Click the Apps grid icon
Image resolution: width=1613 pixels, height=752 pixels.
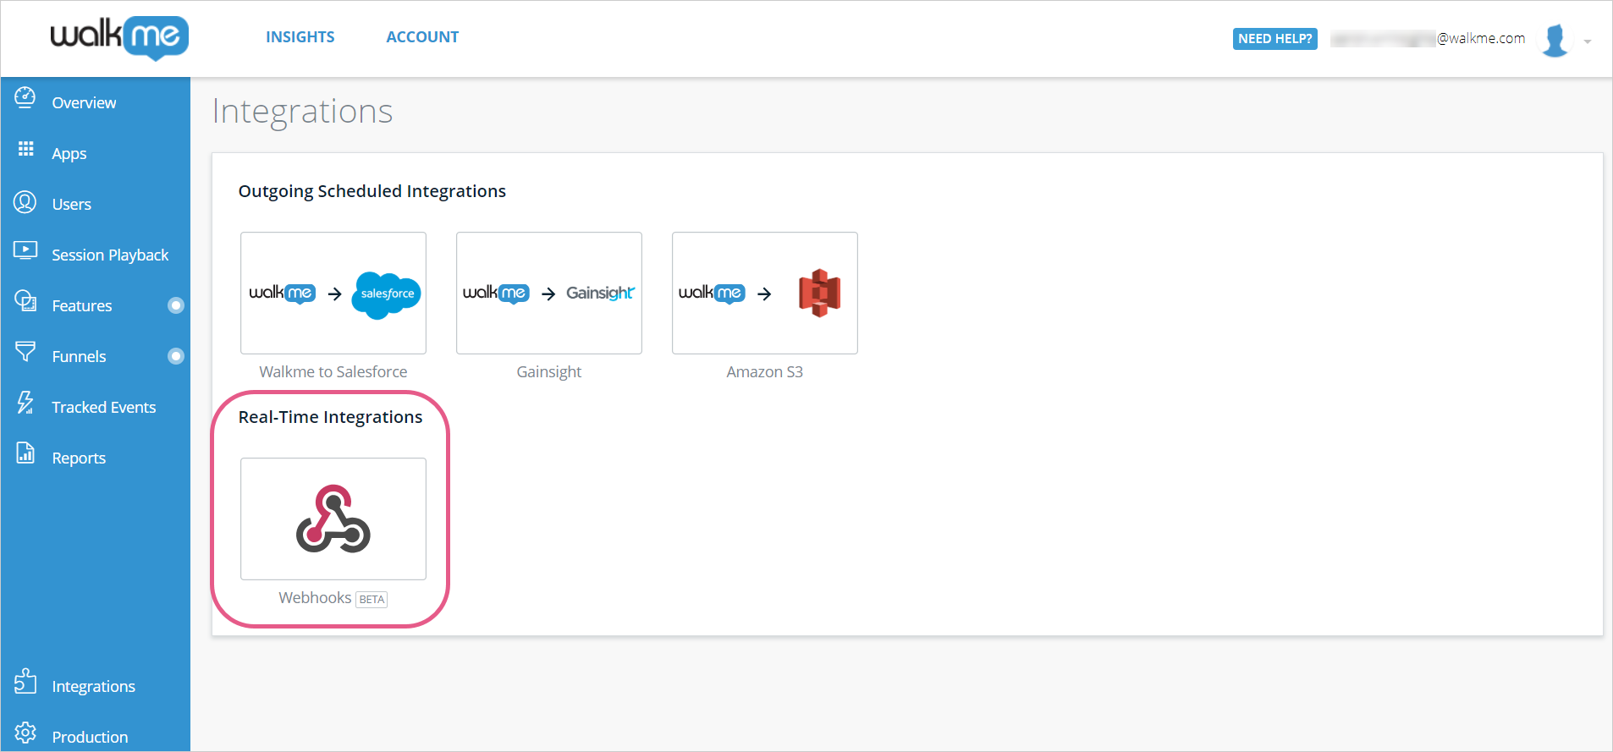[x=26, y=149]
